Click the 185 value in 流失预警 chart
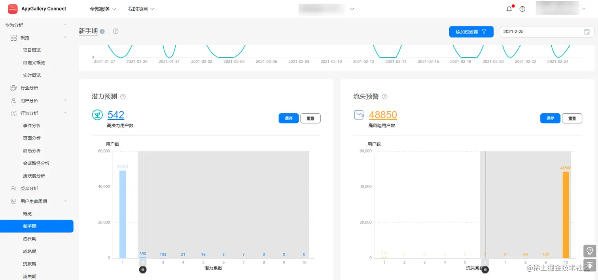 coord(546,254)
